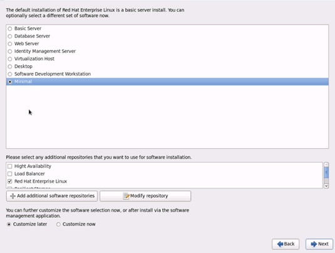335x253 pixels.
Task: Pick Identity Management Server
Action: tap(10, 51)
